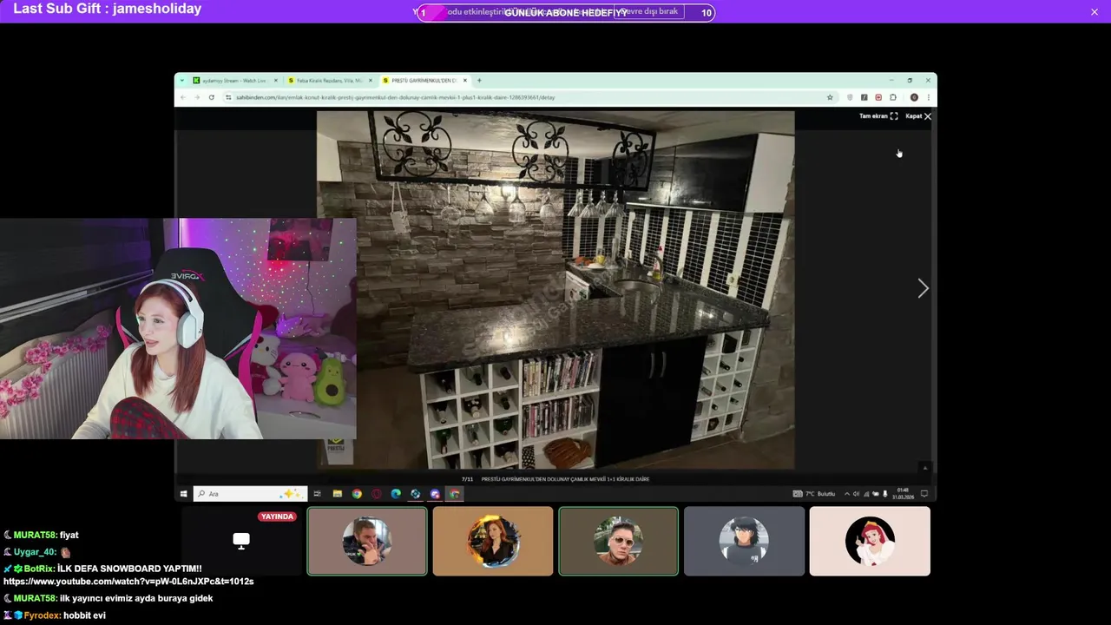1111x625 pixels.
Task: Open the Chrome profile avatar
Action: (914, 97)
